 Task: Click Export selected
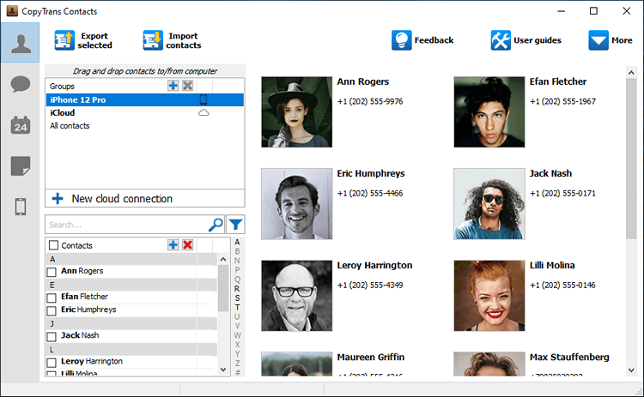(x=83, y=40)
